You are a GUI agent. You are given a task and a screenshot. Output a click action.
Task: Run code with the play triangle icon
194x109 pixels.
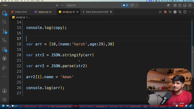pos(160,12)
